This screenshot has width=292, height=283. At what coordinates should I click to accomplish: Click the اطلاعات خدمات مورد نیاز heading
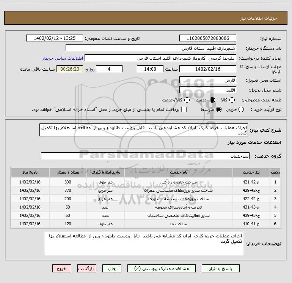coord(254,142)
